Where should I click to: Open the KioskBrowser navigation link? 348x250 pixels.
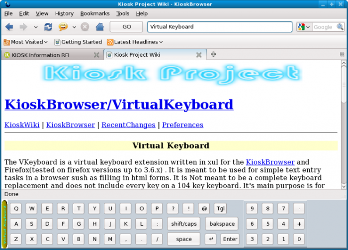click(71, 125)
